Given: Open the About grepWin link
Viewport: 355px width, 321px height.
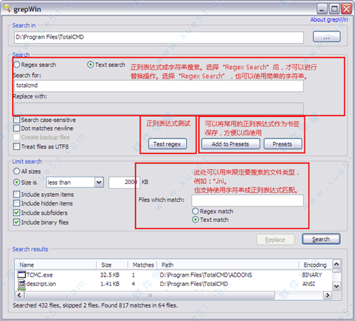Looking at the screenshot, I should (x=329, y=20).
